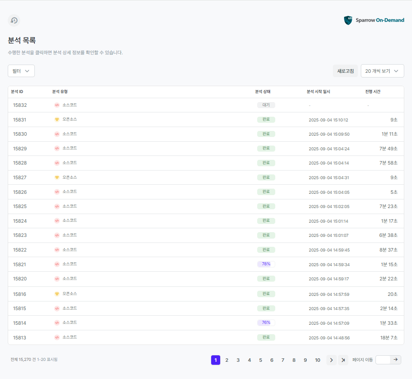The width and height of the screenshot is (412, 379).
Task: Click the 76% progress indicator in row 15814
Action: (x=266, y=323)
